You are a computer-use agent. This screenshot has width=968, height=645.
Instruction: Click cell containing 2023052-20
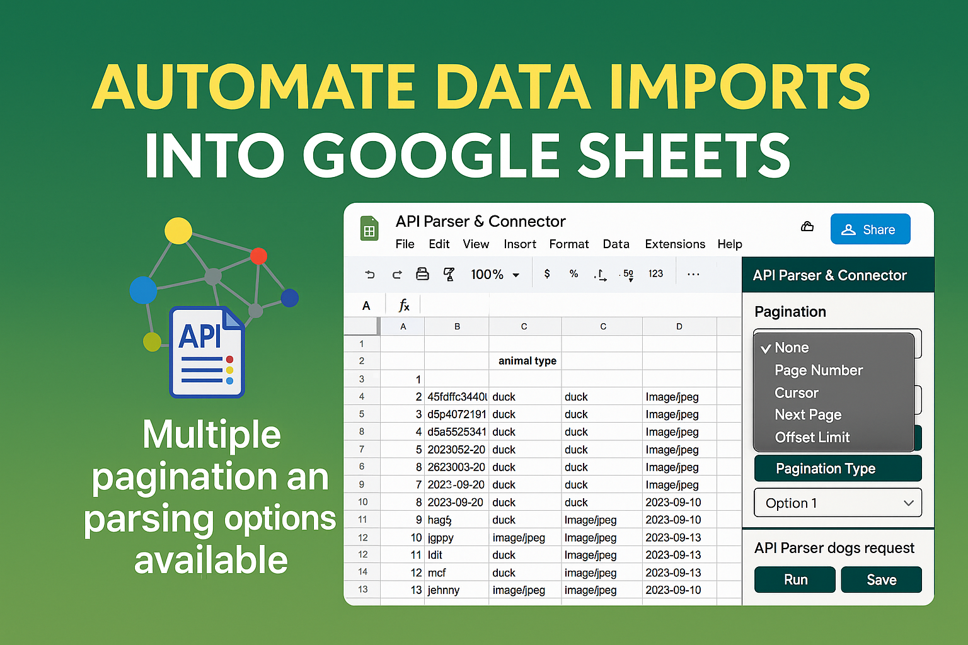point(457,450)
